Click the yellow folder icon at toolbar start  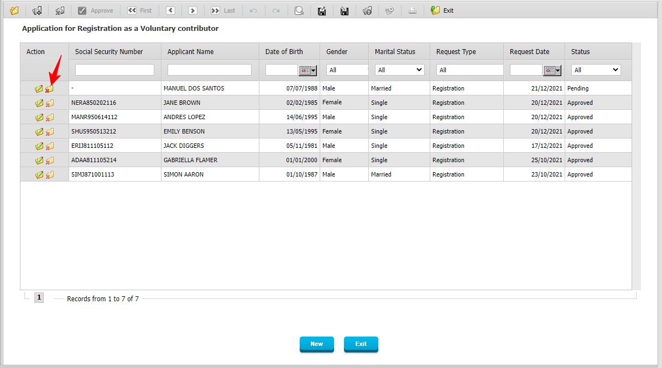click(x=14, y=10)
